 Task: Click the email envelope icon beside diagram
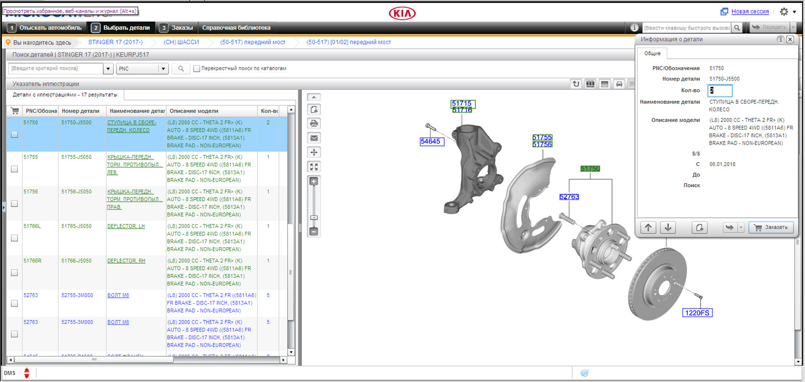pos(314,138)
